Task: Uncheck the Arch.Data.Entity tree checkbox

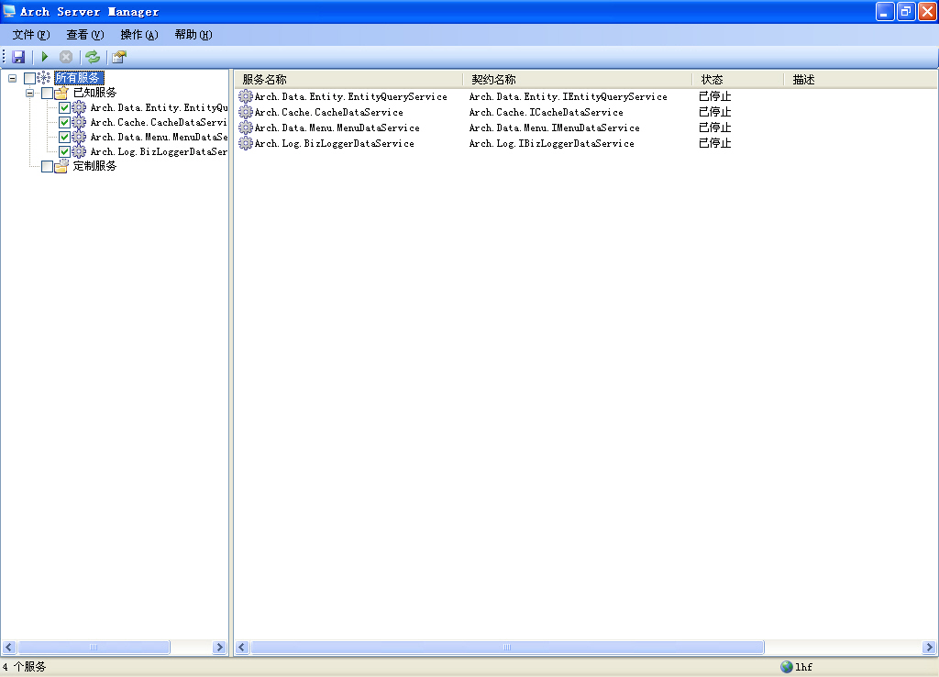Action: pyautogui.click(x=64, y=107)
